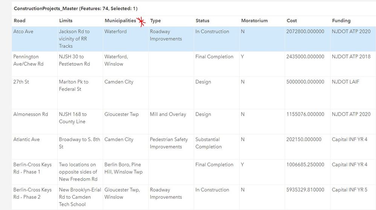
Task: Click the 27th St road cell
Action: [21, 82]
